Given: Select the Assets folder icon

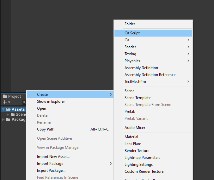Looking at the screenshot, I should [9, 109].
